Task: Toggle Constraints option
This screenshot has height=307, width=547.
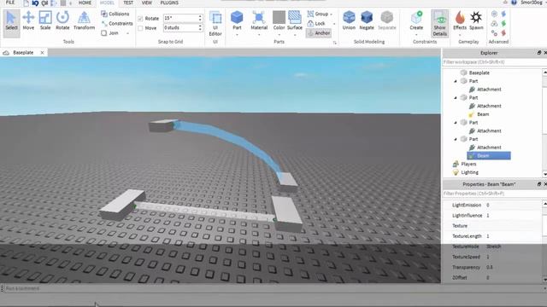Action: [117, 23]
